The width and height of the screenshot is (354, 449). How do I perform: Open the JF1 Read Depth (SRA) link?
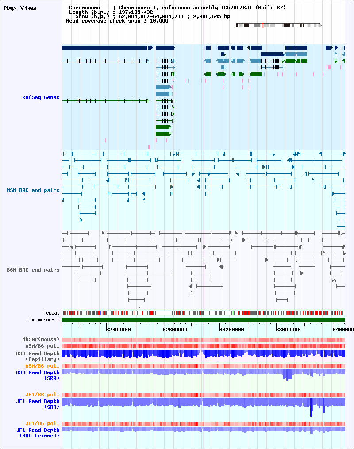coord(38,404)
